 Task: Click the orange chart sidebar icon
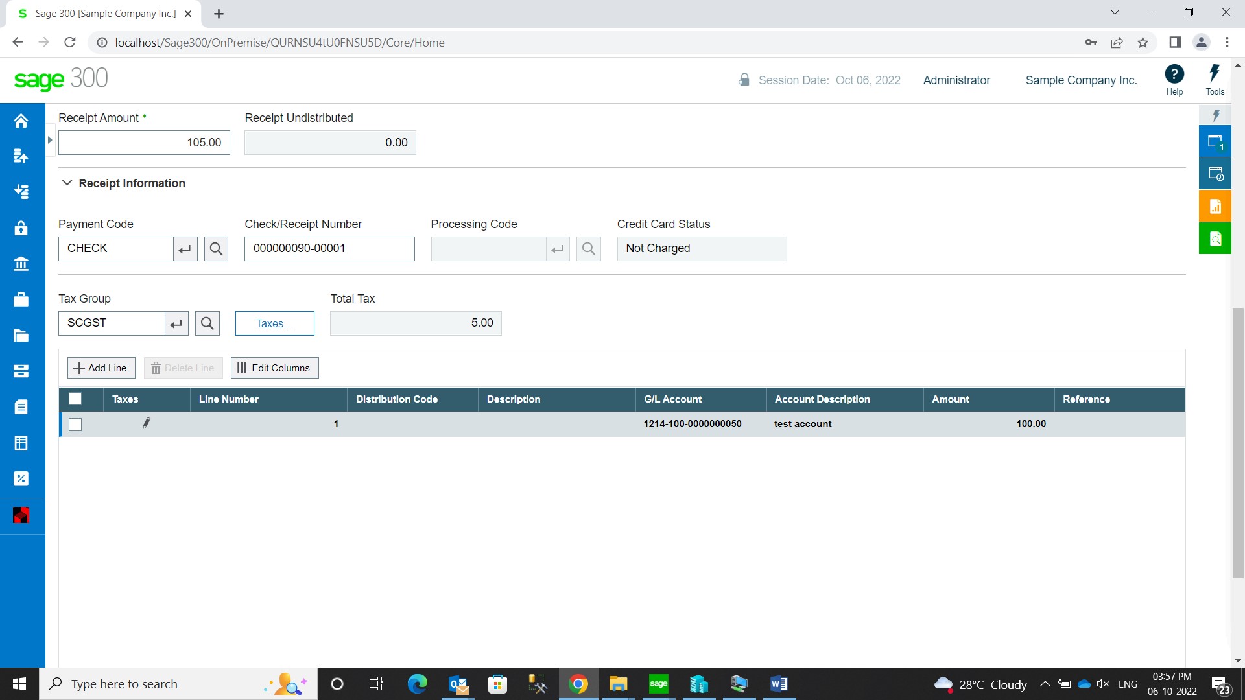click(x=1216, y=207)
